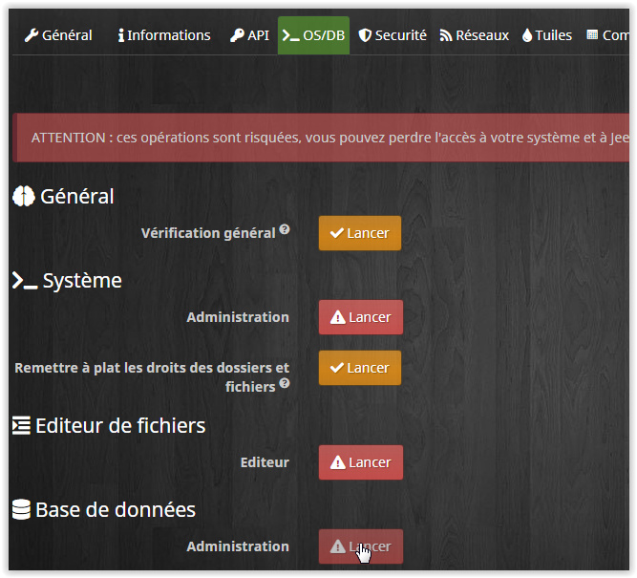Click the red ATTENTION warning banner
Viewport: 637px width, 578px height.
pyautogui.click(x=321, y=138)
